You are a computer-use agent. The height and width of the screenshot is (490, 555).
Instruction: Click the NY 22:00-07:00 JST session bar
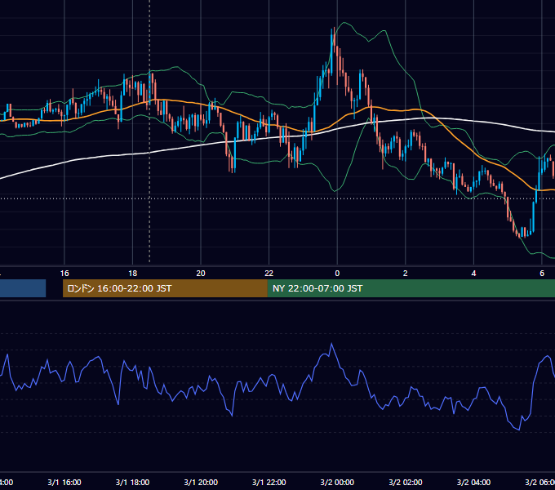[x=411, y=288]
